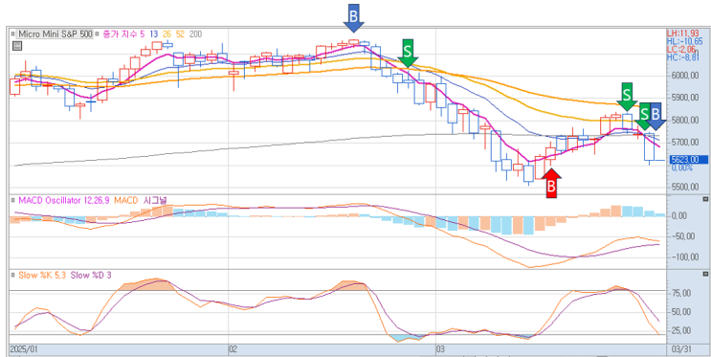The height and width of the screenshot is (357, 711).
Task: Click the -50,00 MACD axis label
Action: point(684,236)
